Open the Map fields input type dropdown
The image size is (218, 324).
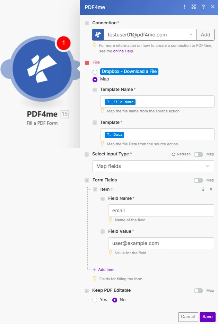click(x=153, y=167)
